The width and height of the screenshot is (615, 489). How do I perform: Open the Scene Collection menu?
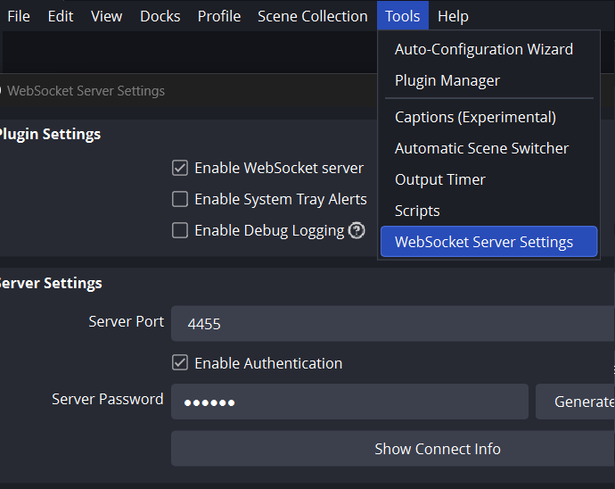click(x=313, y=16)
